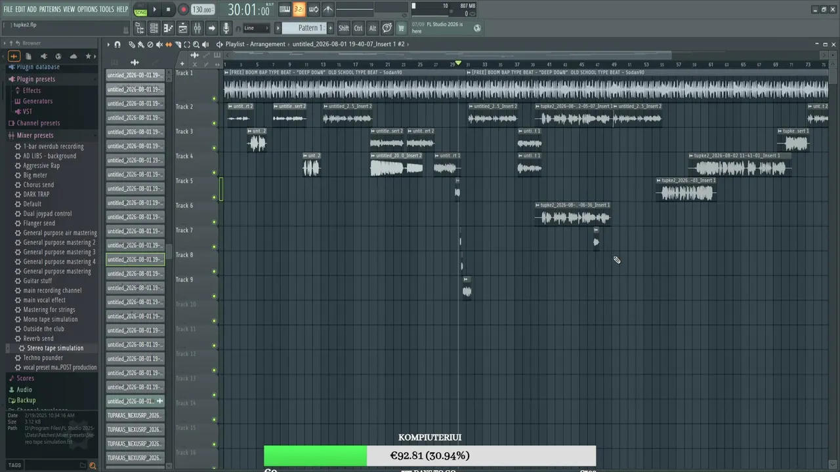The height and width of the screenshot is (472, 840).
Task: Select the Paint brush tool in Playlist
Action: pos(140,45)
